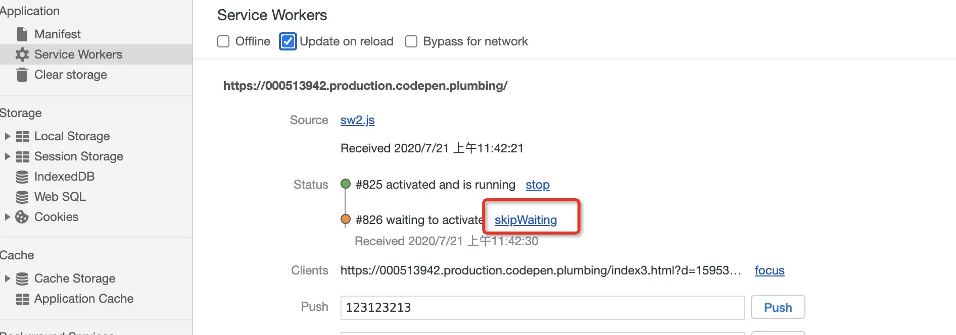
Task: Enable the Offline checkbox
Action: click(223, 41)
